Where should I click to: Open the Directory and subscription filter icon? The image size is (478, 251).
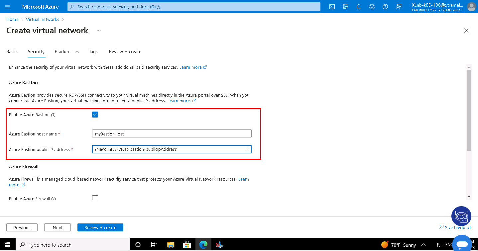click(x=345, y=6)
